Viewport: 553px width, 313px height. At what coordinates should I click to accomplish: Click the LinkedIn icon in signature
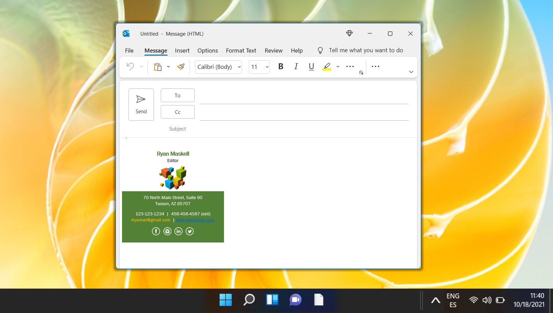[178, 231]
